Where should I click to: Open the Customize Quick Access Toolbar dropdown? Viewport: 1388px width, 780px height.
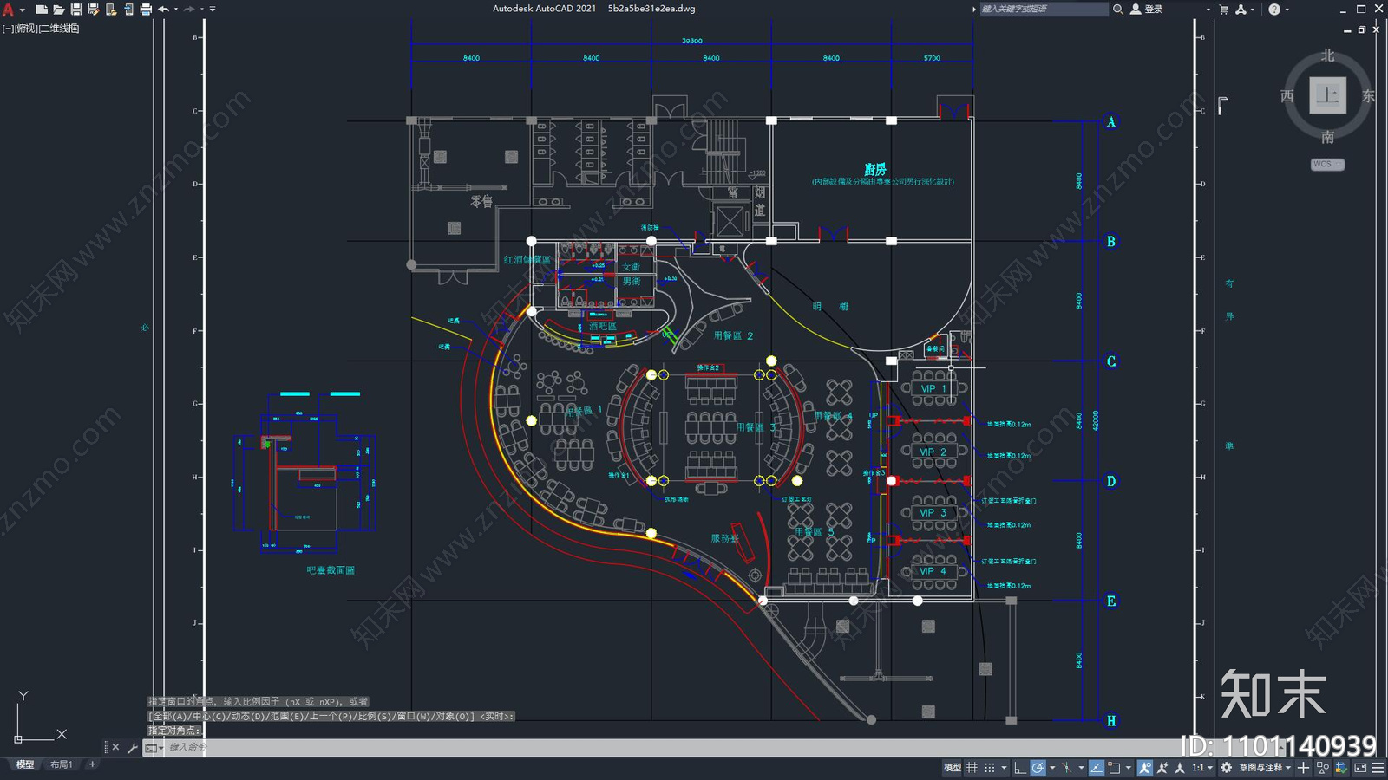pos(213,9)
